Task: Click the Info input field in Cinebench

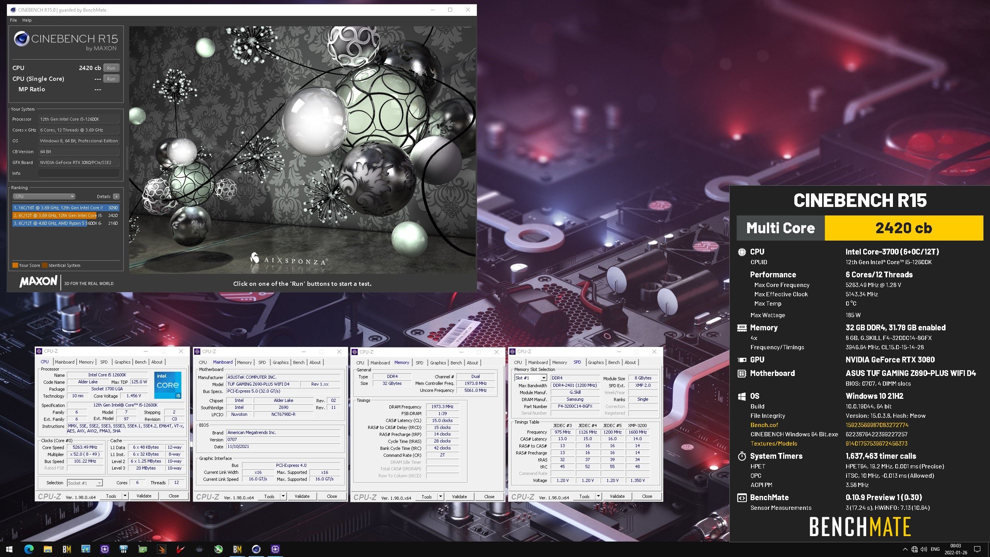Action: click(79, 173)
